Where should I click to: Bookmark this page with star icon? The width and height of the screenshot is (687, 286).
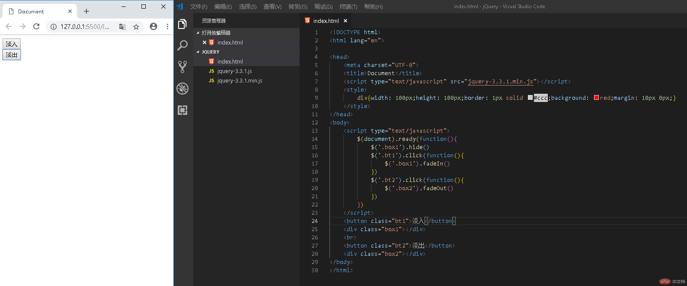pyautogui.click(x=136, y=27)
